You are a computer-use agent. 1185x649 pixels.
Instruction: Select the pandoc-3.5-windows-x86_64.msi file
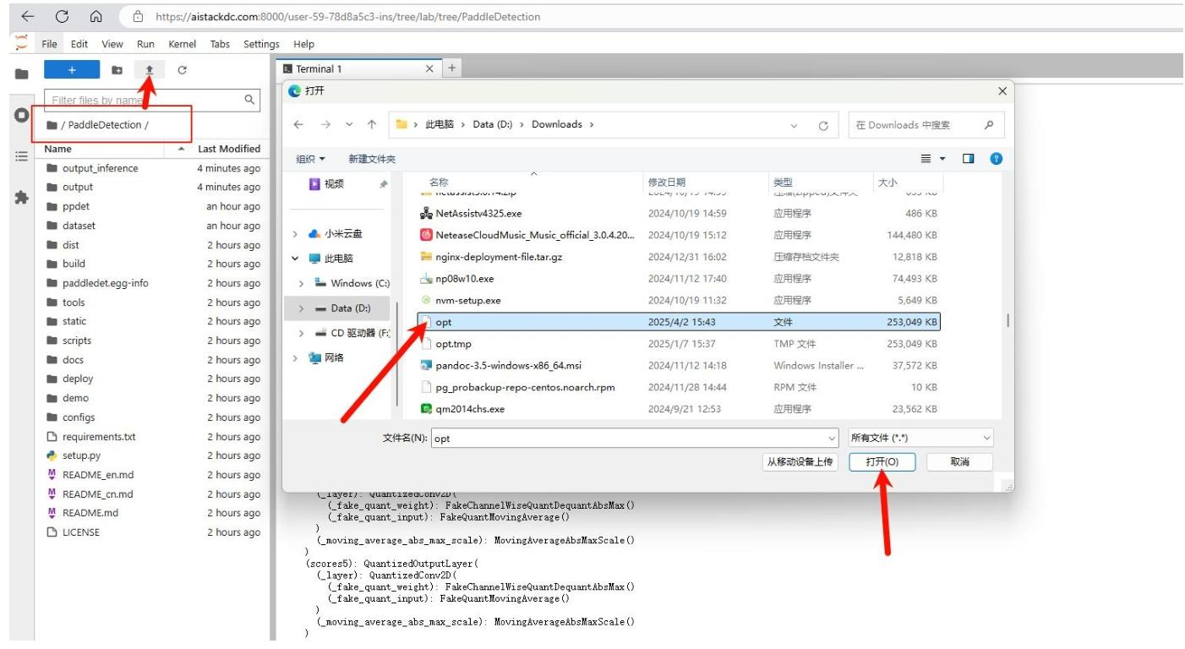[508, 366]
